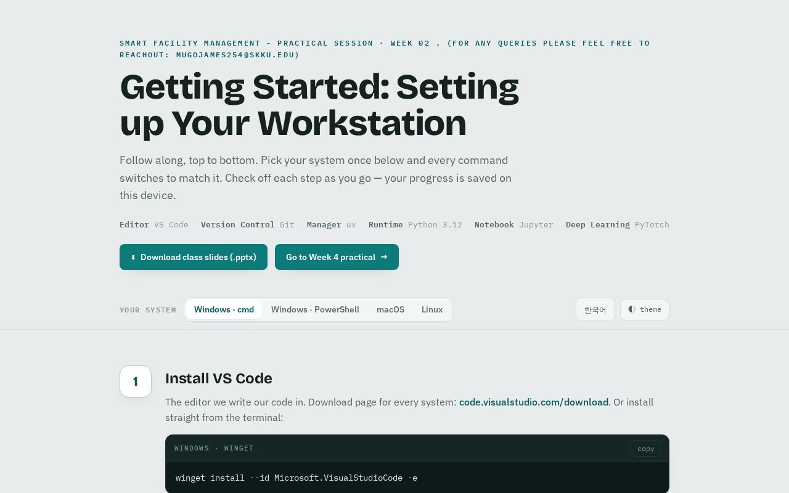Click the step 1 number badge
The width and height of the screenshot is (789, 493).
[x=136, y=381]
